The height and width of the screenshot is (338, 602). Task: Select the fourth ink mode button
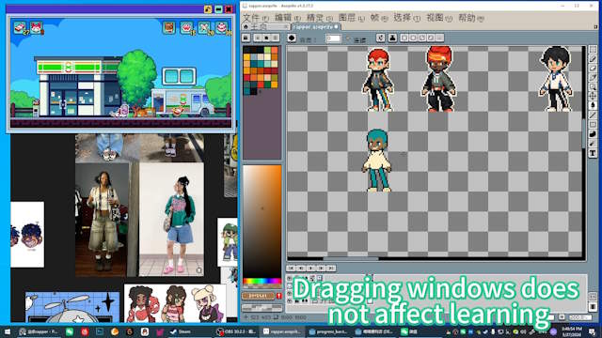431,38
